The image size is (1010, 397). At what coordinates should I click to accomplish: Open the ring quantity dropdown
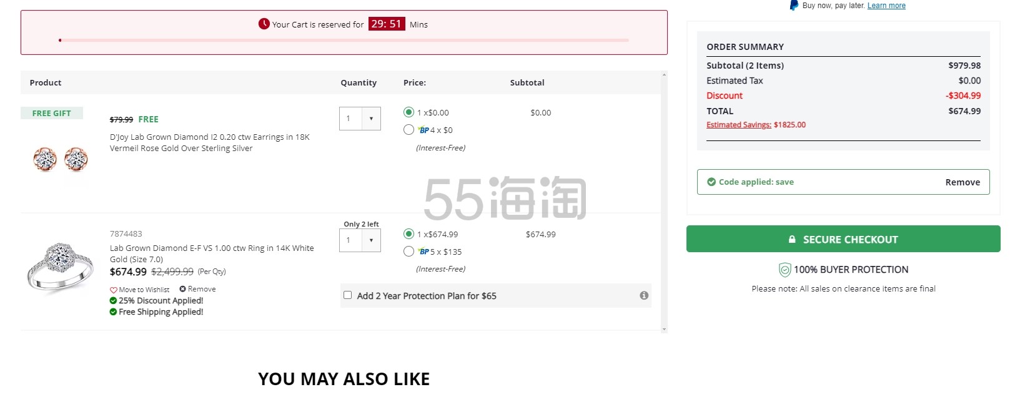coord(372,240)
